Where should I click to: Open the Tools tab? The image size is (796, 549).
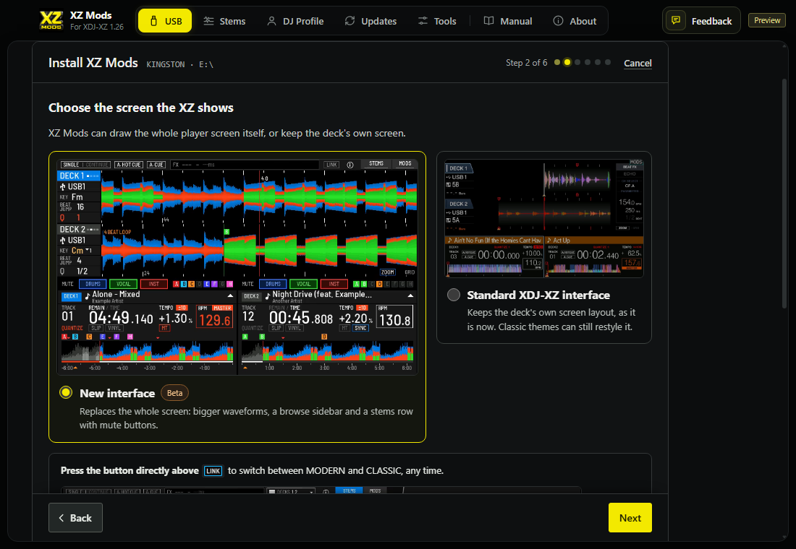(x=436, y=21)
